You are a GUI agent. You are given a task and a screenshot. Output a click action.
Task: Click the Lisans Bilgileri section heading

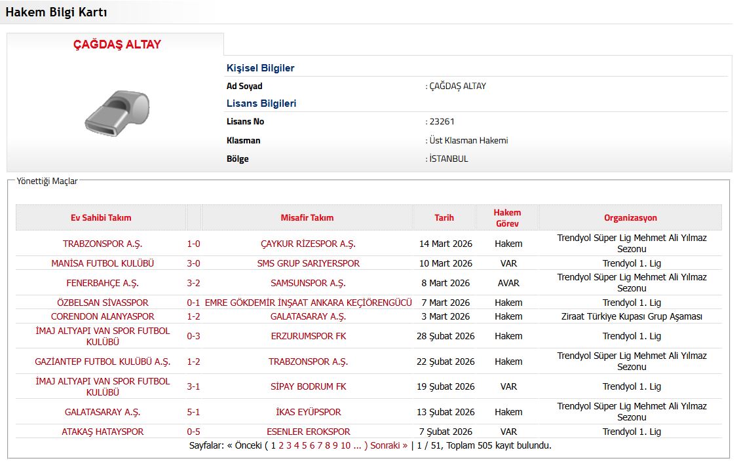(x=261, y=103)
